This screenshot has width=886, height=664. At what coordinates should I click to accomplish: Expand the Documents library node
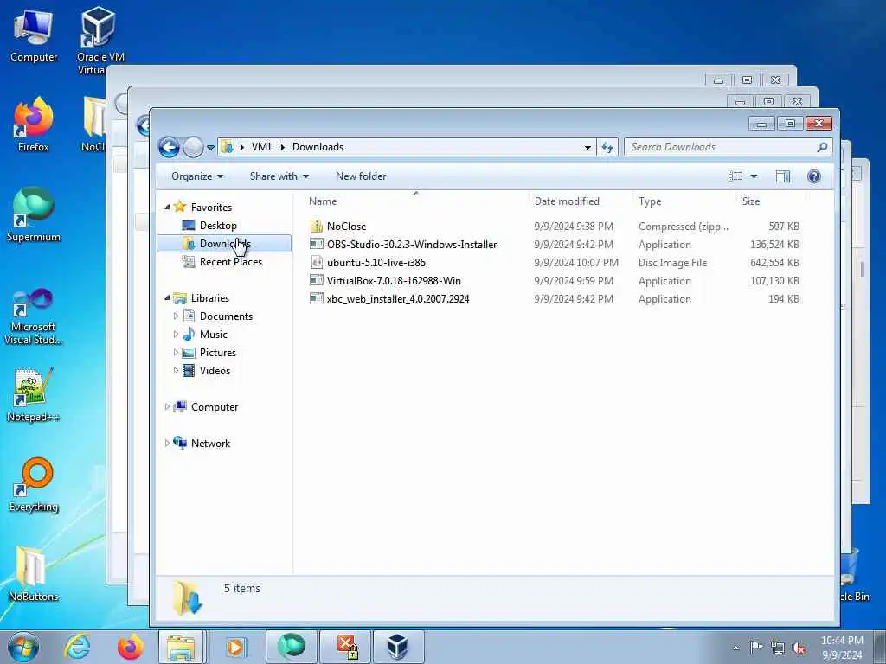176,316
